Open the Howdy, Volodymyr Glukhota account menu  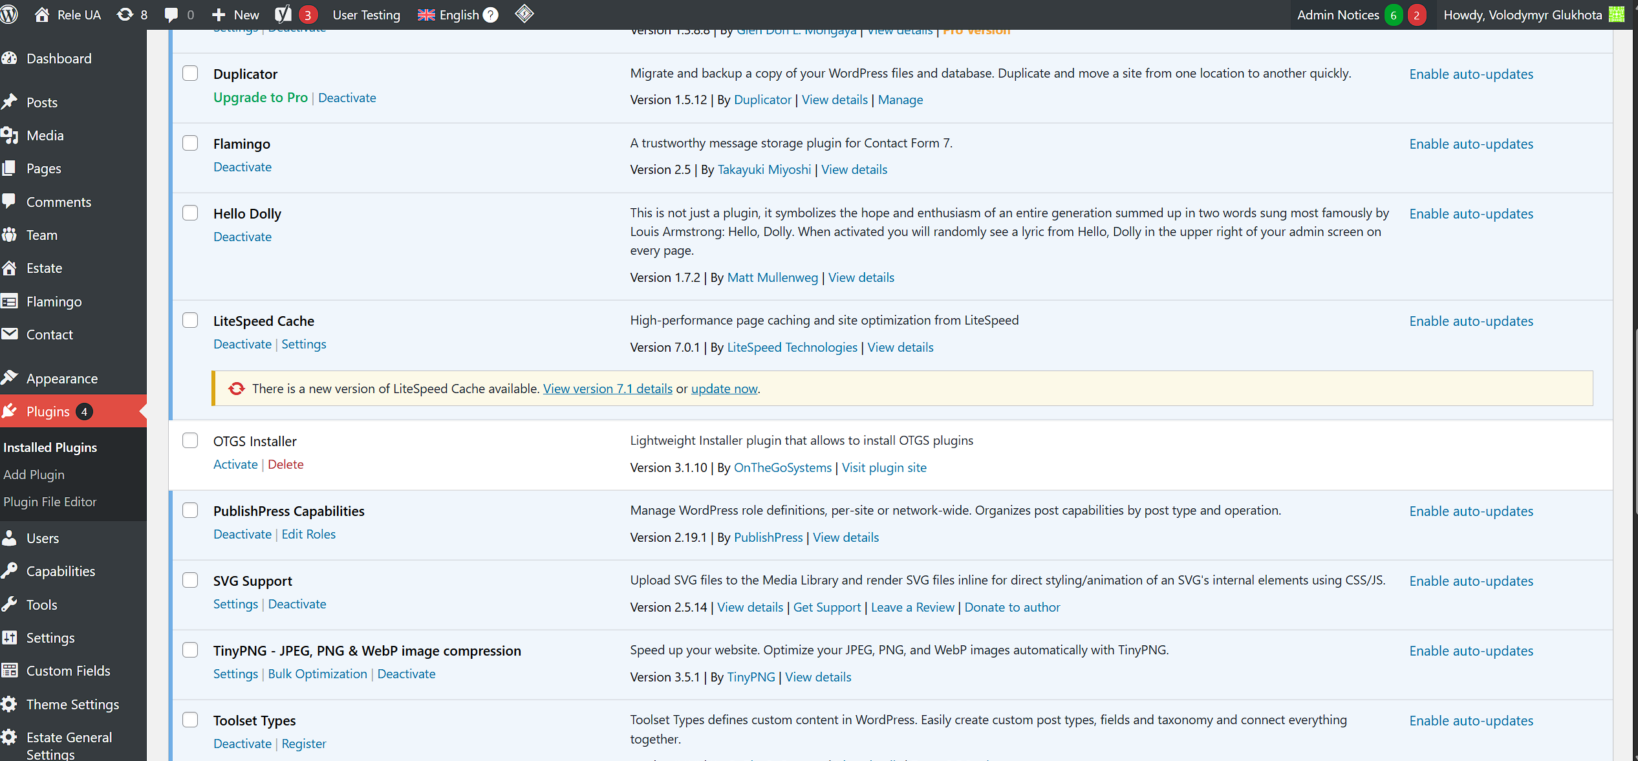pos(1534,14)
